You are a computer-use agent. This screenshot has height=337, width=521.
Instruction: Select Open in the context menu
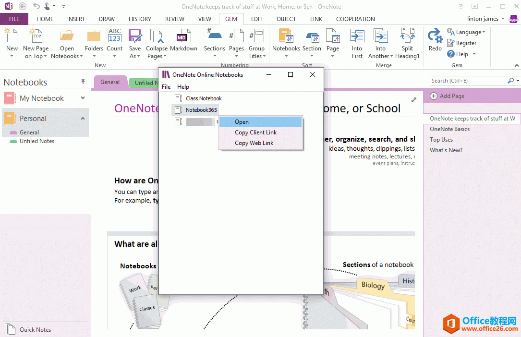coord(242,122)
